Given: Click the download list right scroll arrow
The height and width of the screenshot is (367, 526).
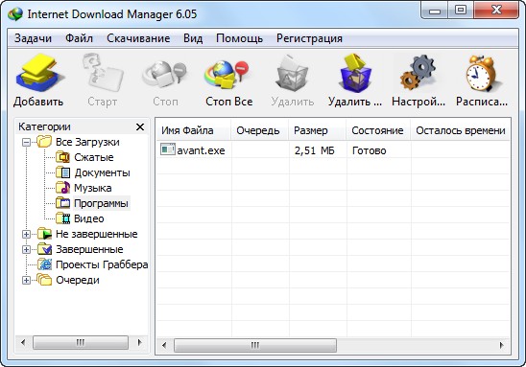Looking at the screenshot, I should 501,345.
